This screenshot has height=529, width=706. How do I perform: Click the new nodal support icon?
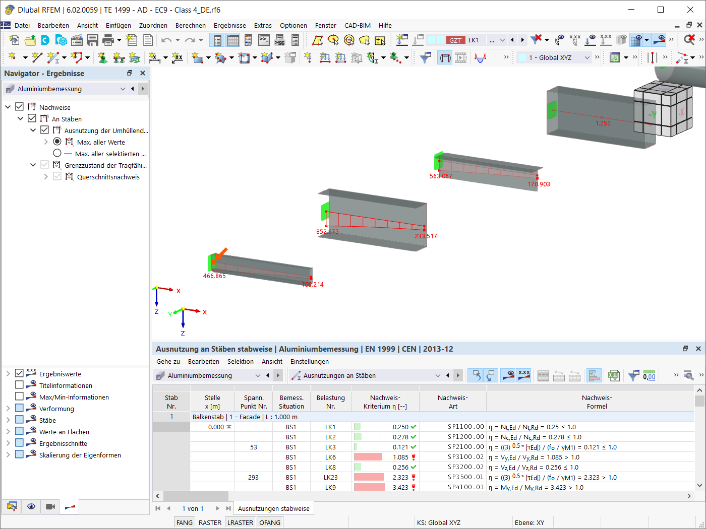(102, 58)
